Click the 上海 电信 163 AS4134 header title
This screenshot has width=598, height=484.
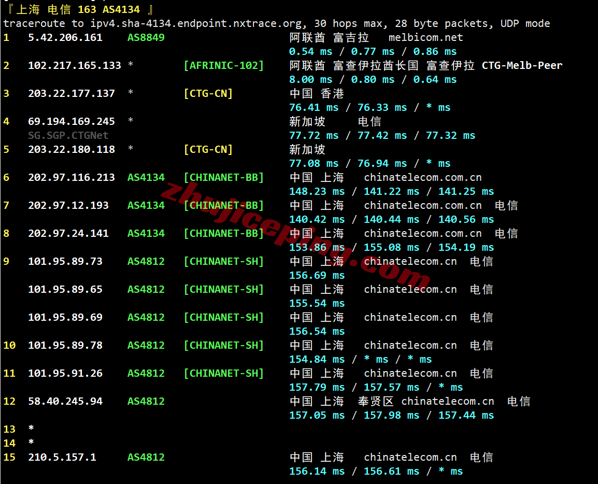pos(78,9)
